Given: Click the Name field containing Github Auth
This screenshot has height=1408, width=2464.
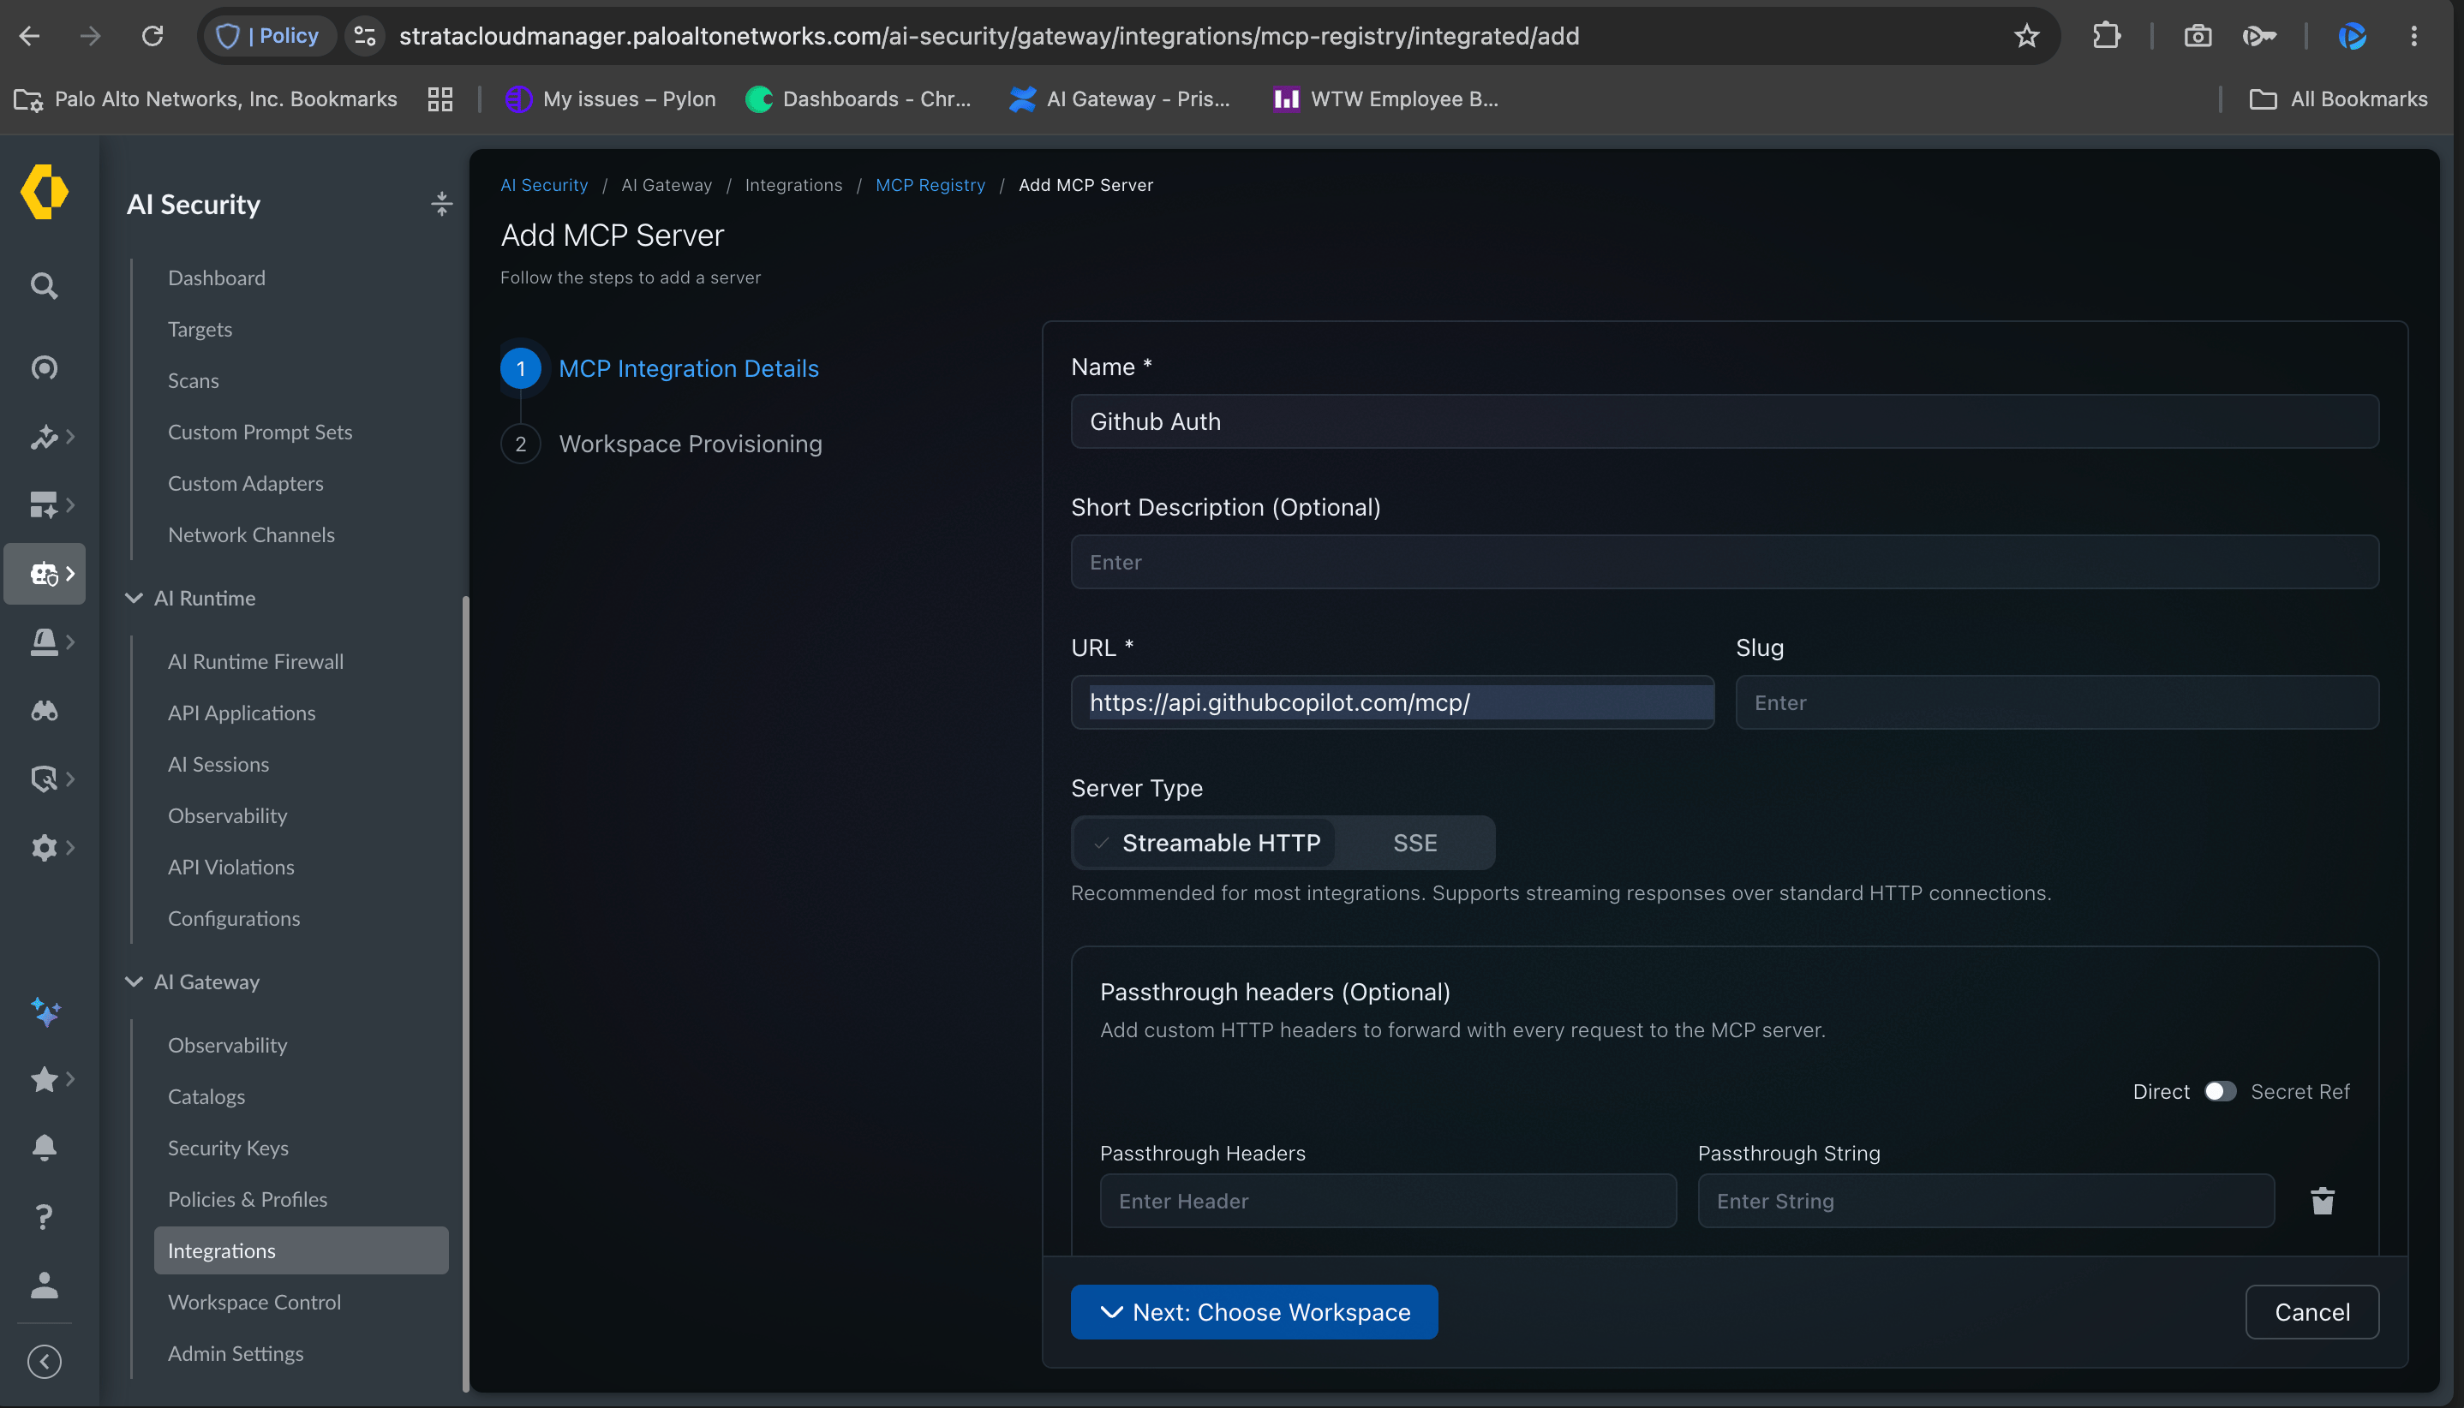Looking at the screenshot, I should tap(1724, 421).
